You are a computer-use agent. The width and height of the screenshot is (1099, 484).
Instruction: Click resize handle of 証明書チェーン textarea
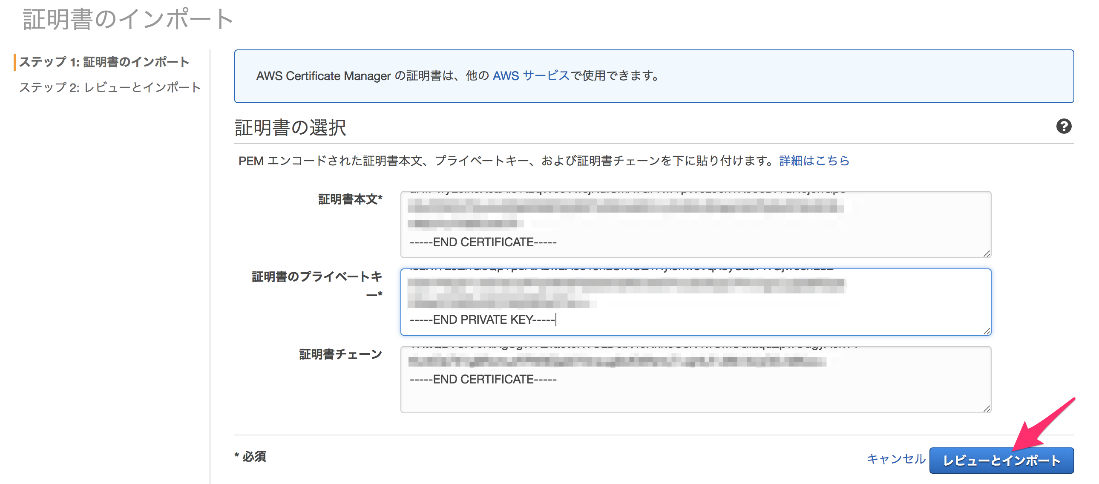tap(987, 409)
